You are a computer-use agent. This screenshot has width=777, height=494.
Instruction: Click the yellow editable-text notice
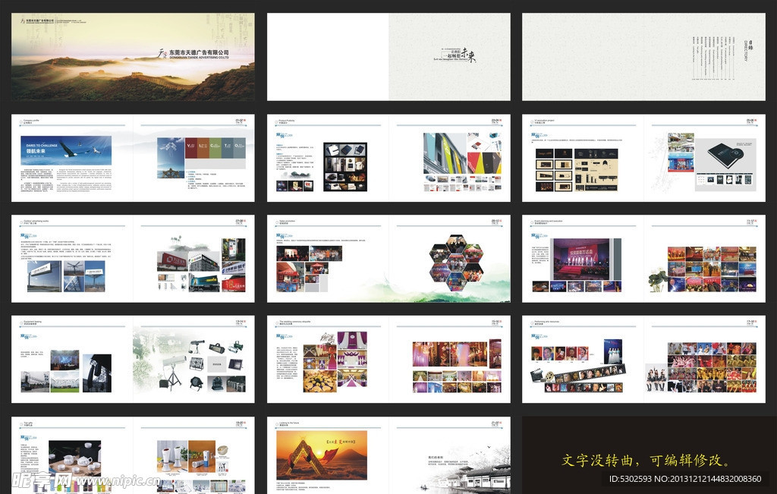[647, 461]
